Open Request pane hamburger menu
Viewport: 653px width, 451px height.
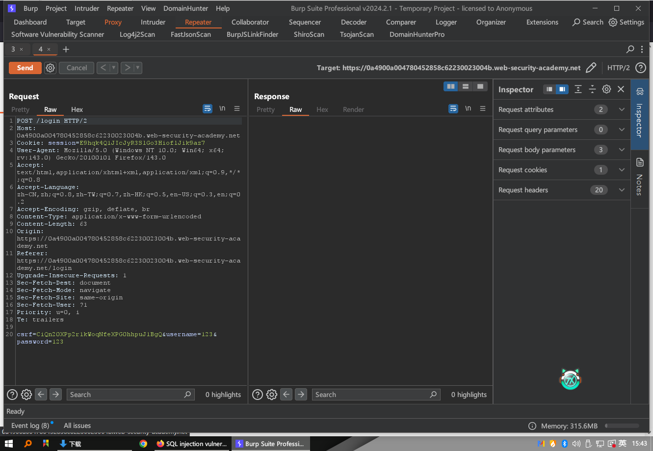(x=237, y=109)
